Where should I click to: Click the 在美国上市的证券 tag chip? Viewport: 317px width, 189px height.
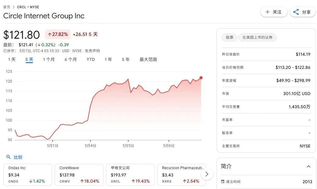click(x=258, y=37)
